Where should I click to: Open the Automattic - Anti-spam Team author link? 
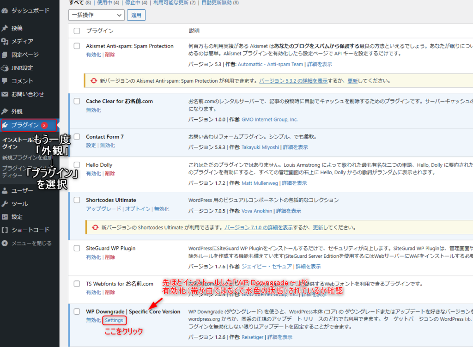(x=270, y=64)
